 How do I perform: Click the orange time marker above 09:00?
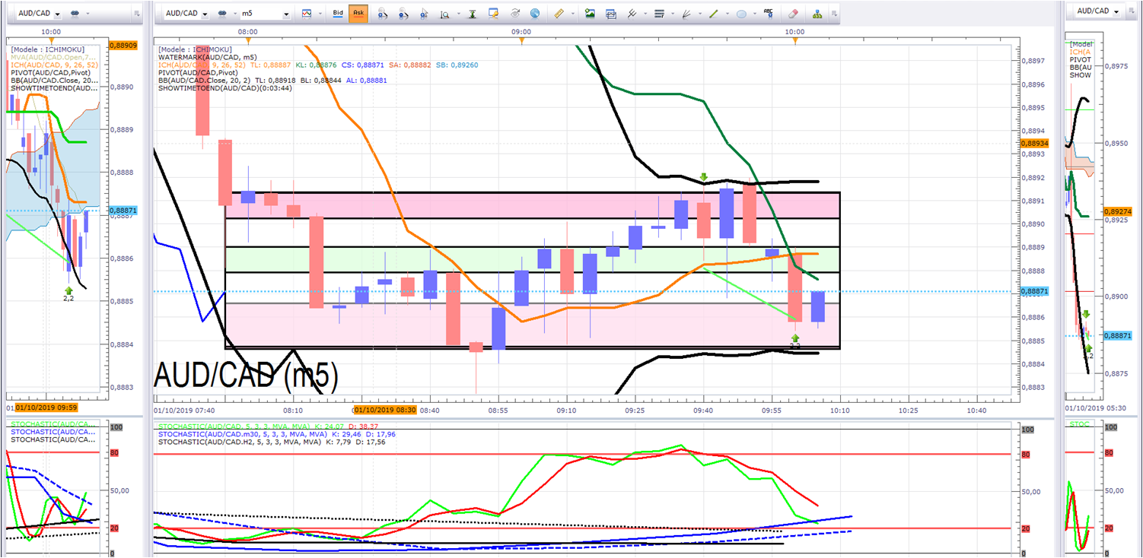pos(522,40)
